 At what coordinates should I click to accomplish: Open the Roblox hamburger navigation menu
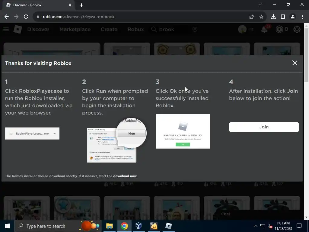pos(6,29)
